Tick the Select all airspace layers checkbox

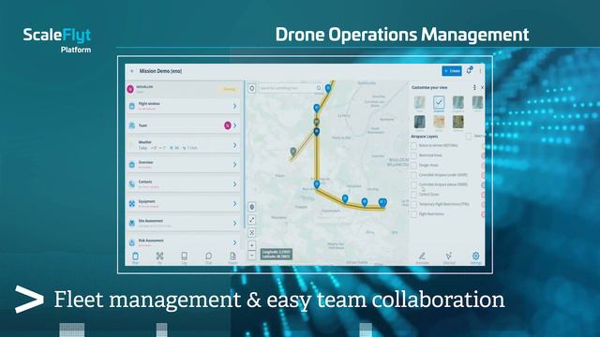coord(469,137)
